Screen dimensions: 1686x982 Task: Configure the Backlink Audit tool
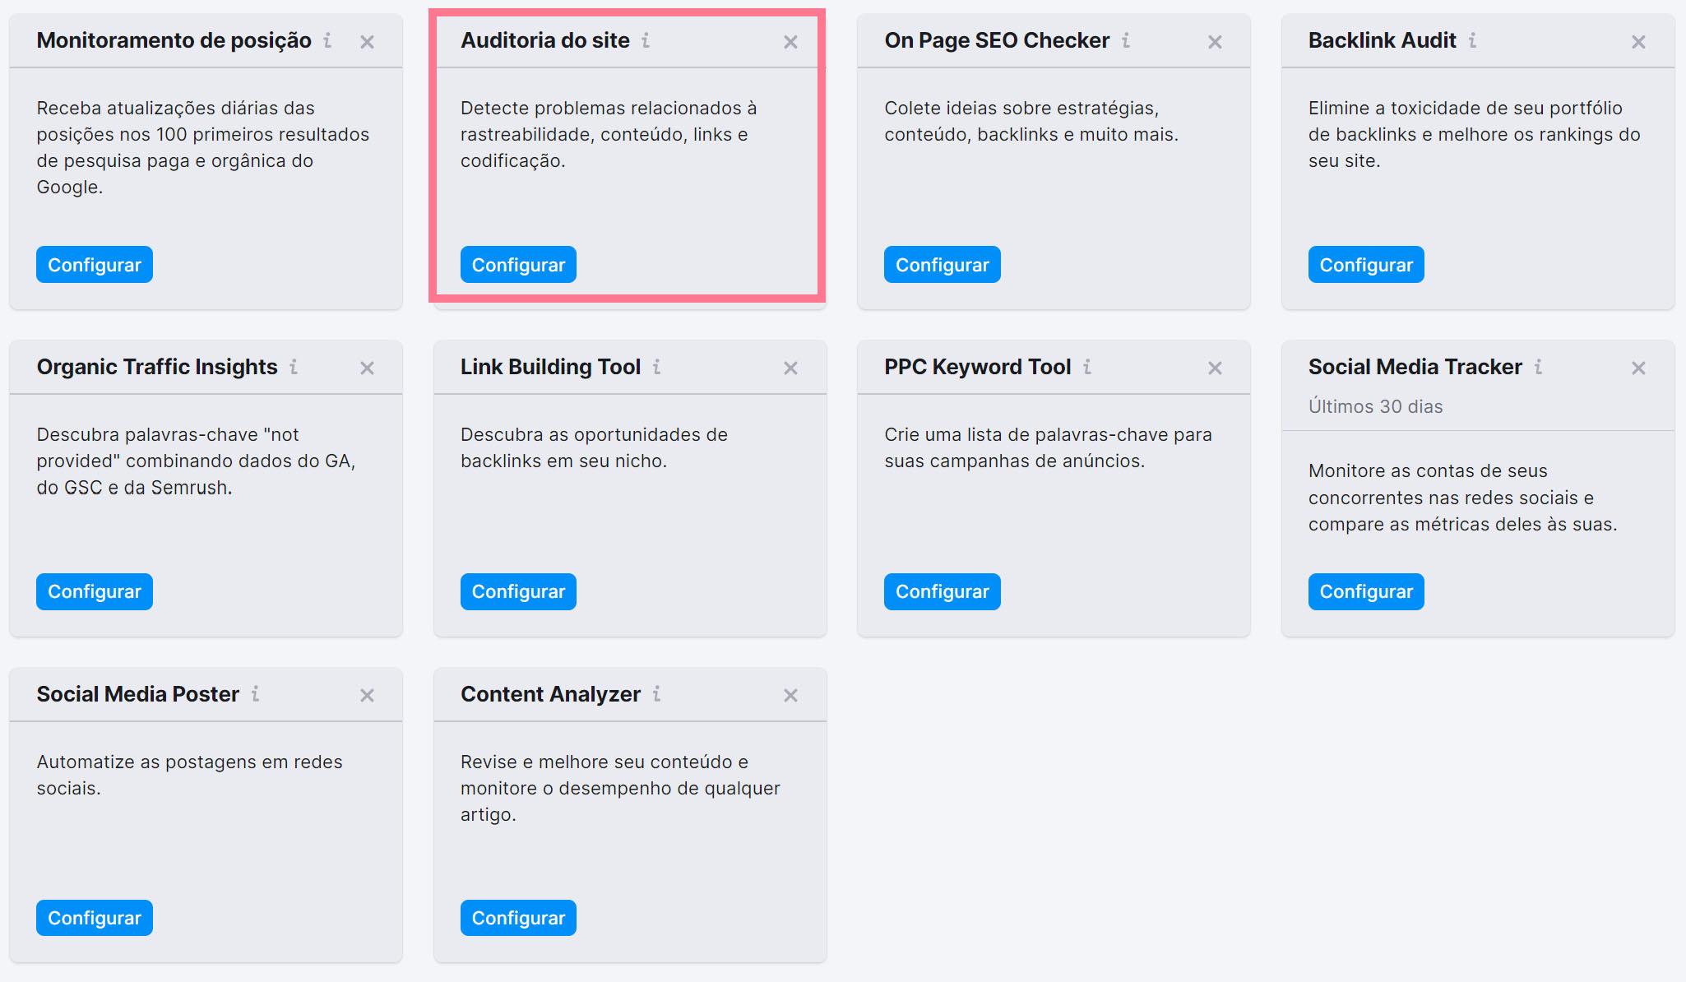click(1365, 264)
